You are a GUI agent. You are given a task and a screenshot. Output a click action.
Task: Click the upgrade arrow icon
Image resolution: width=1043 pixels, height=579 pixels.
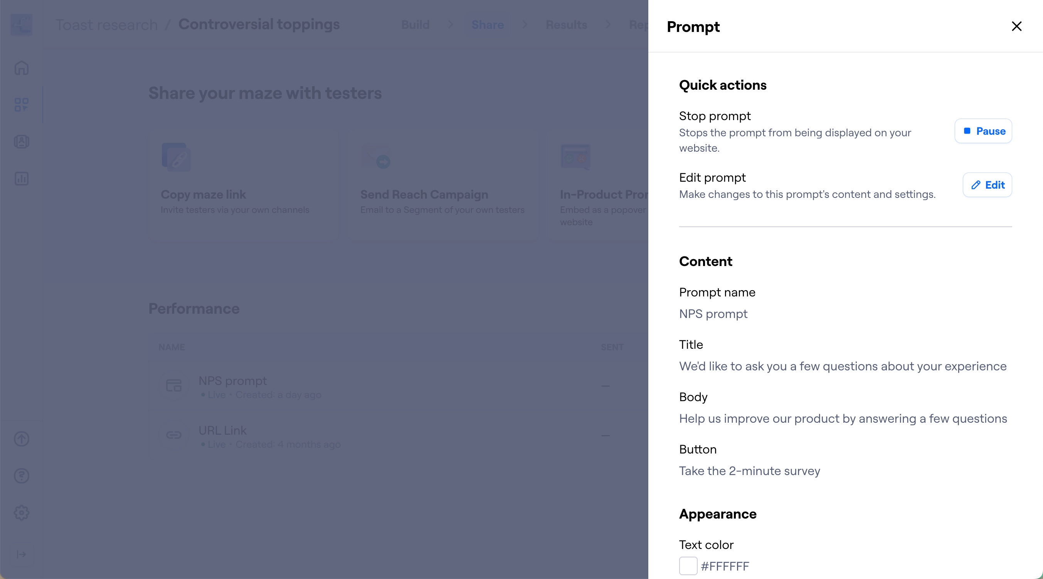[22, 439]
